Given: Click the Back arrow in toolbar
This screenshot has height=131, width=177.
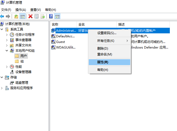Looking at the screenshot, I should 2,16.
